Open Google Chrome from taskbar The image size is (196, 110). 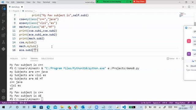click(76, 107)
